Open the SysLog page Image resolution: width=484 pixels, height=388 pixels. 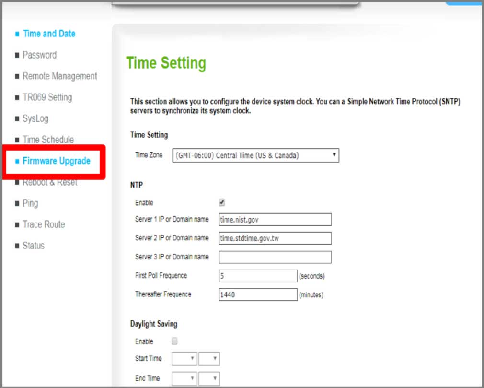click(x=35, y=118)
